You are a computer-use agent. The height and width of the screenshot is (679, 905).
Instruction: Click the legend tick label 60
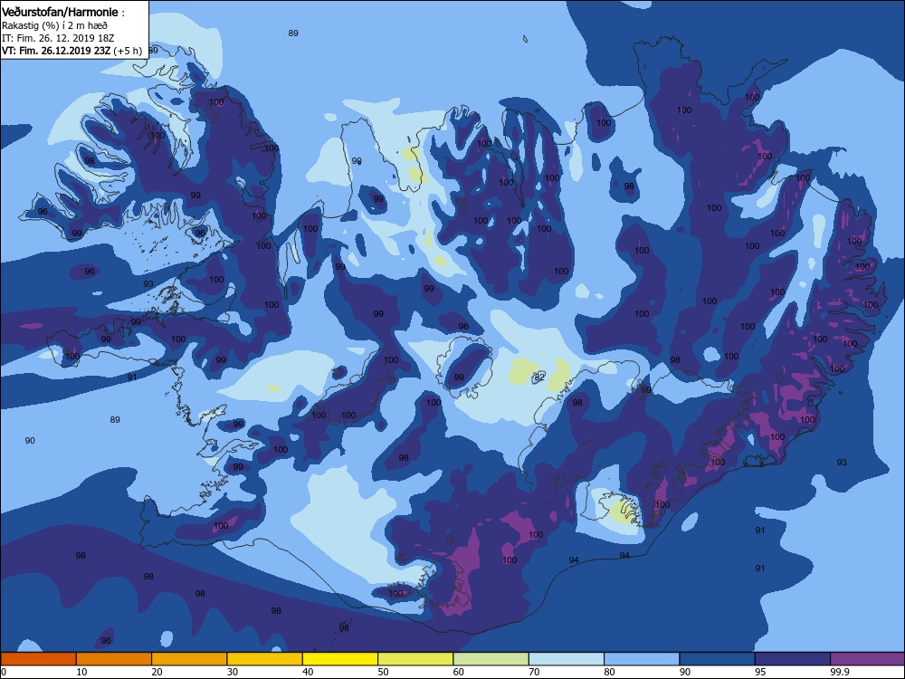[x=459, y=672]
